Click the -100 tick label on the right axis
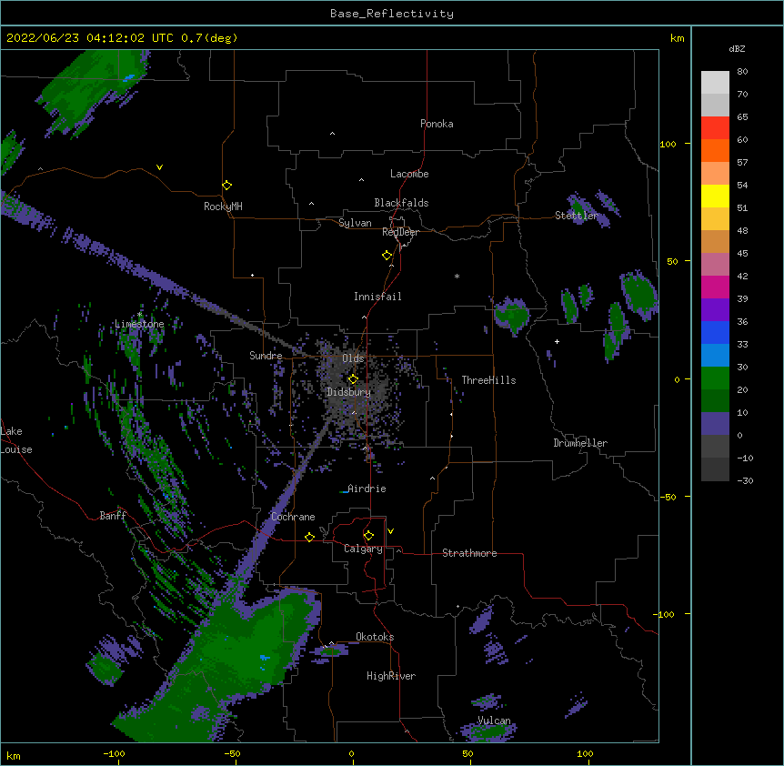The image size is (784, 766). [665, 614]
